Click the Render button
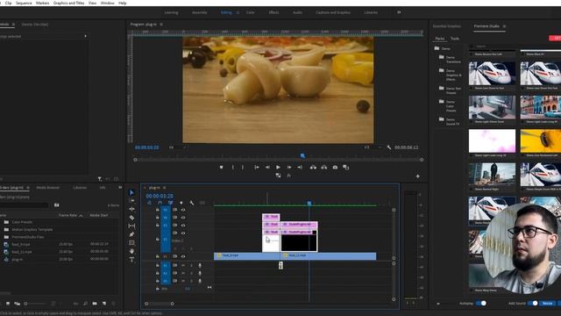 coord(547,303)
